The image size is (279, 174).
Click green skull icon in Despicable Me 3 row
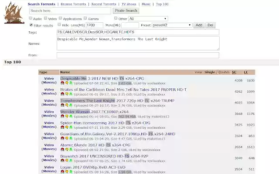pos(71,83)
